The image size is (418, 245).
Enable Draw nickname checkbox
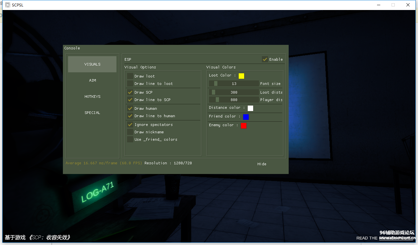130,132
